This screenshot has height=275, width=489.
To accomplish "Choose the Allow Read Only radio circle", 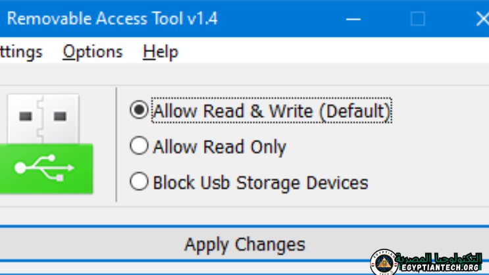I will tap(139, 146).
